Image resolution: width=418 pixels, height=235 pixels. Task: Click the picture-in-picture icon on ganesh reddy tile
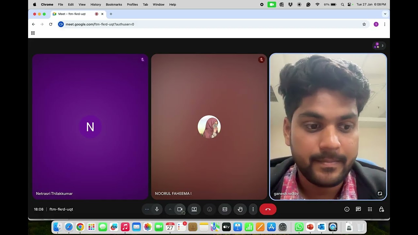[x=380, y=194]
